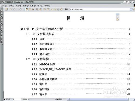Open the 注册 menu
The height and width of the screenshot is (101, 135).
(x=33, y=6)
